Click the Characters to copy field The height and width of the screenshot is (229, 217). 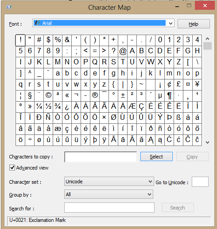[101, 157]
